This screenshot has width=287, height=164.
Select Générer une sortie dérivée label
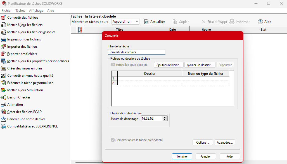(x=27, y=119)
